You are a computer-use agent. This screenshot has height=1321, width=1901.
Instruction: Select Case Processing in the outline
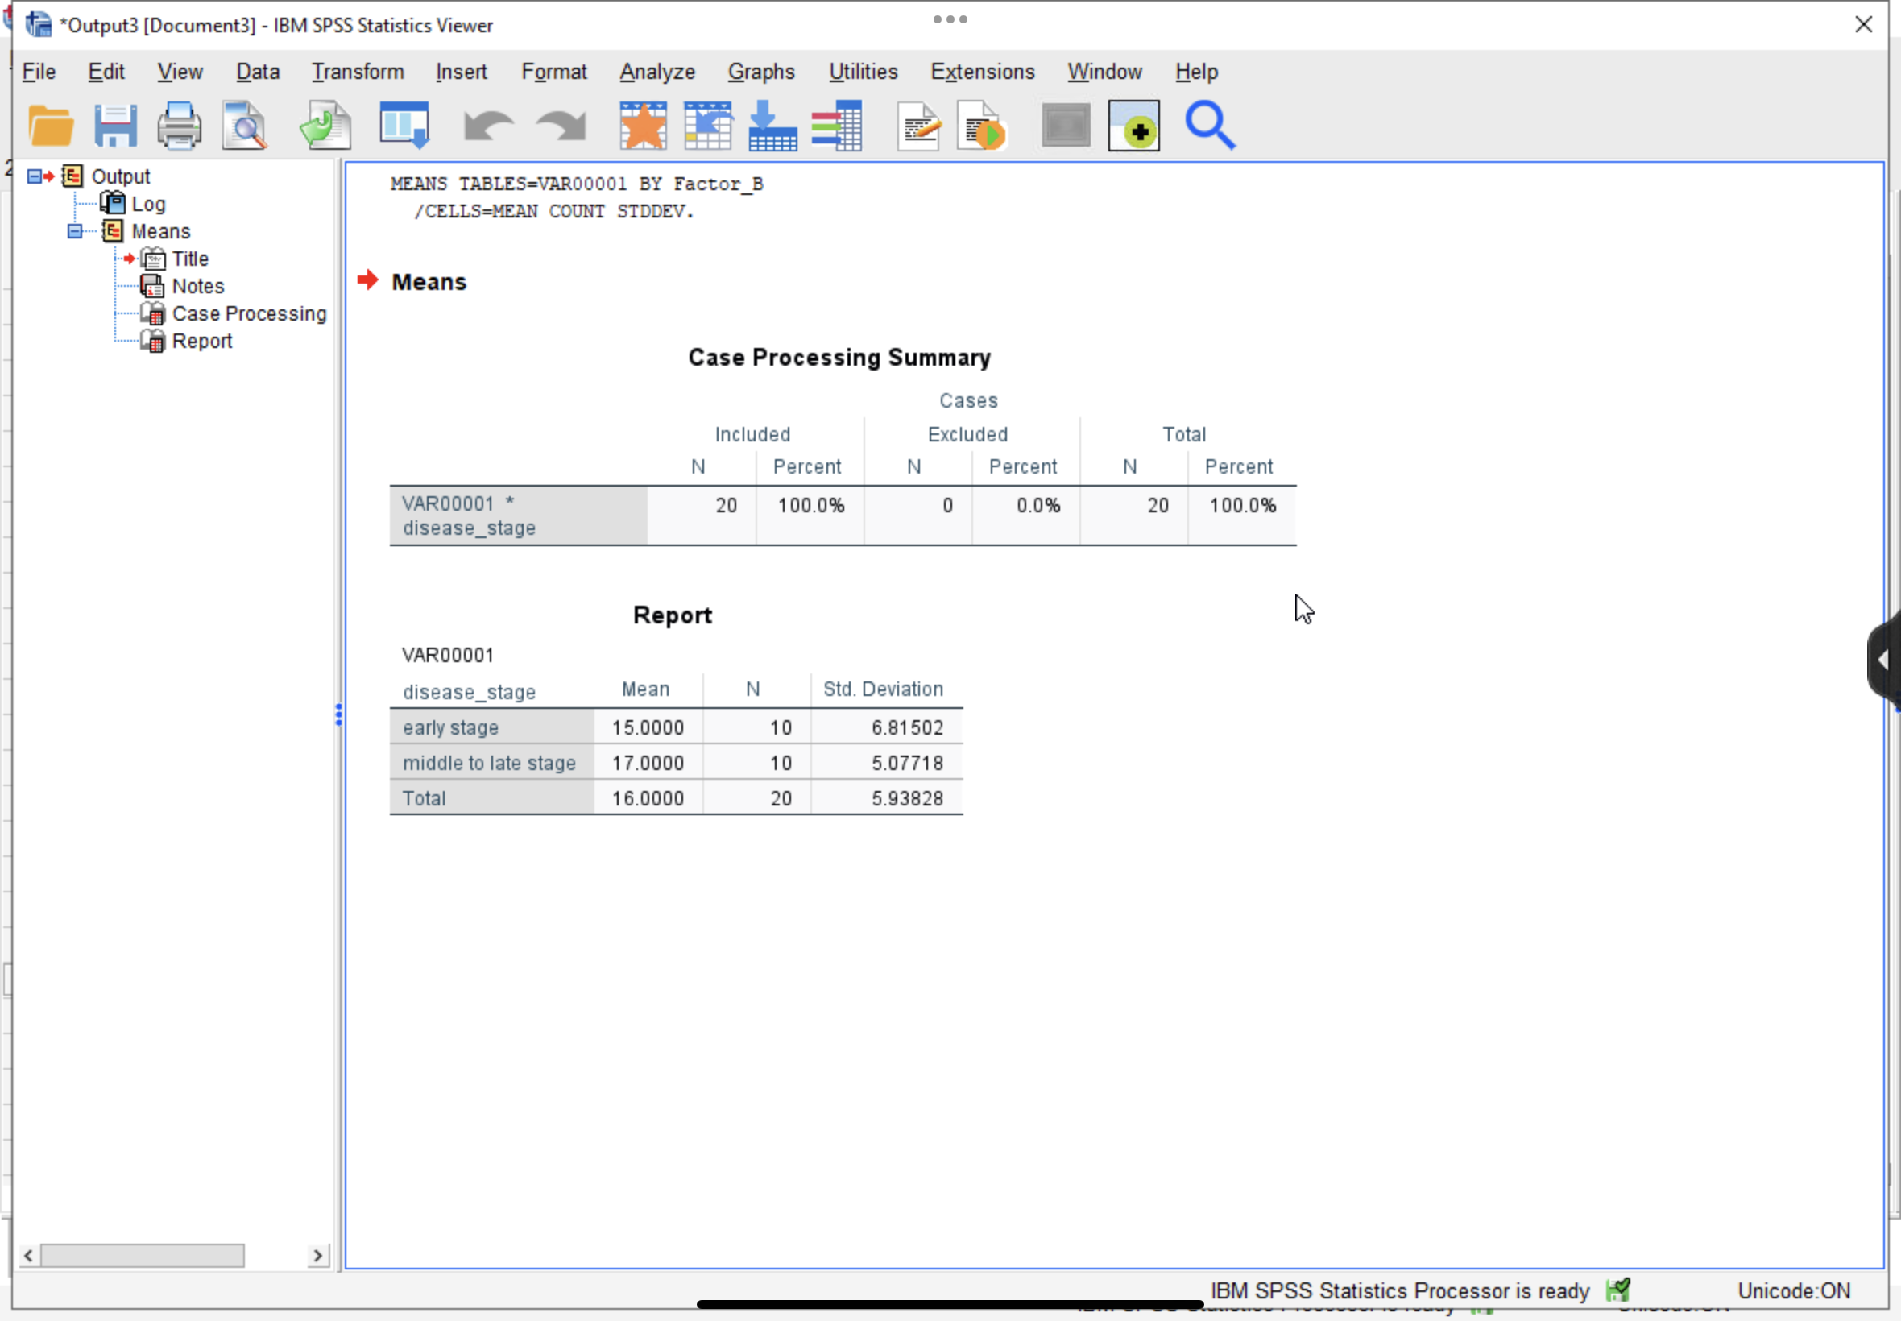(248, 313)
